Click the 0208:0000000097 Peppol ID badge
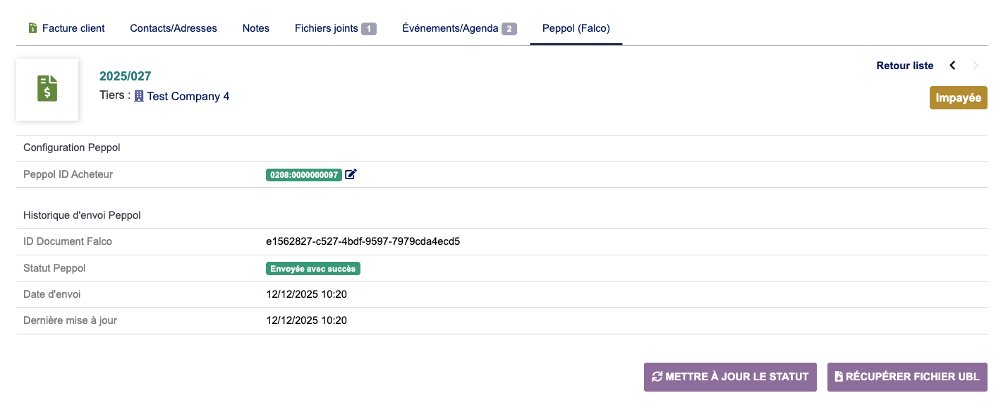 304,174
